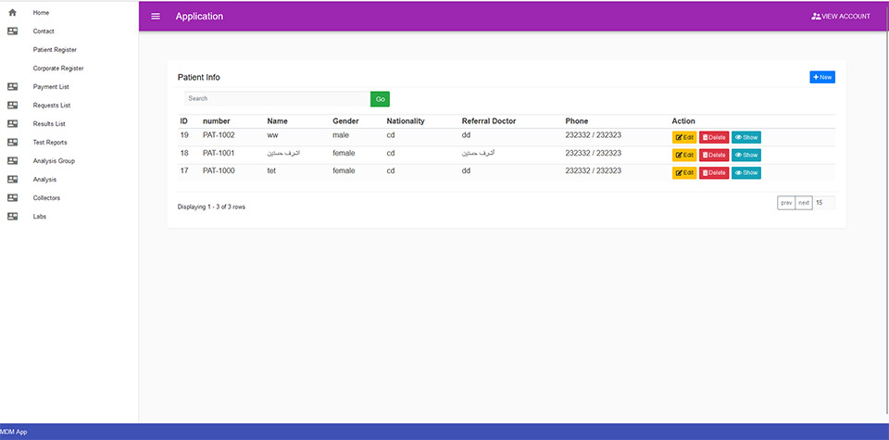The height and width of the screenshot is (440, 889).
Task: Edit patient PAT-1001
Action: point(684,155)
